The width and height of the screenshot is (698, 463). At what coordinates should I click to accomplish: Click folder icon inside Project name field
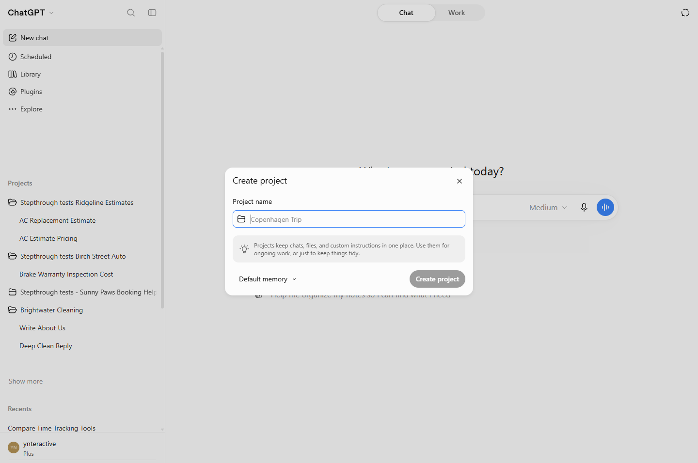click(241, 219)
